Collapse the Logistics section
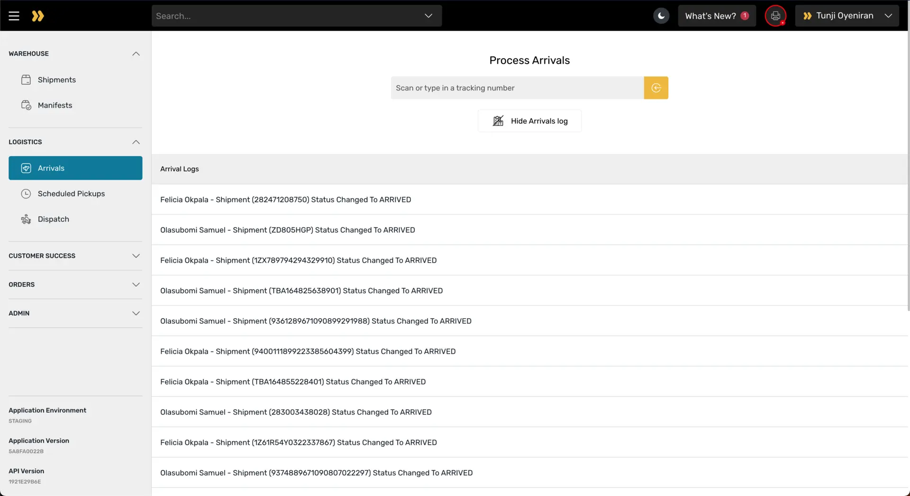This screenshot has height=496, width=910. click(x=75, y=142)
